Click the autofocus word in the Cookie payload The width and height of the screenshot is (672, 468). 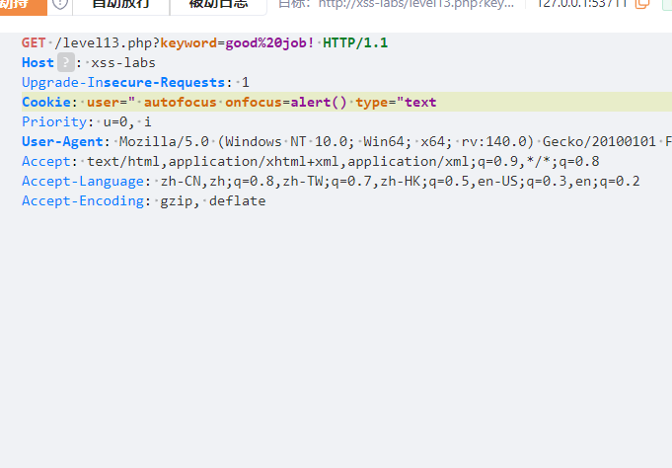(x=180, y=102)
